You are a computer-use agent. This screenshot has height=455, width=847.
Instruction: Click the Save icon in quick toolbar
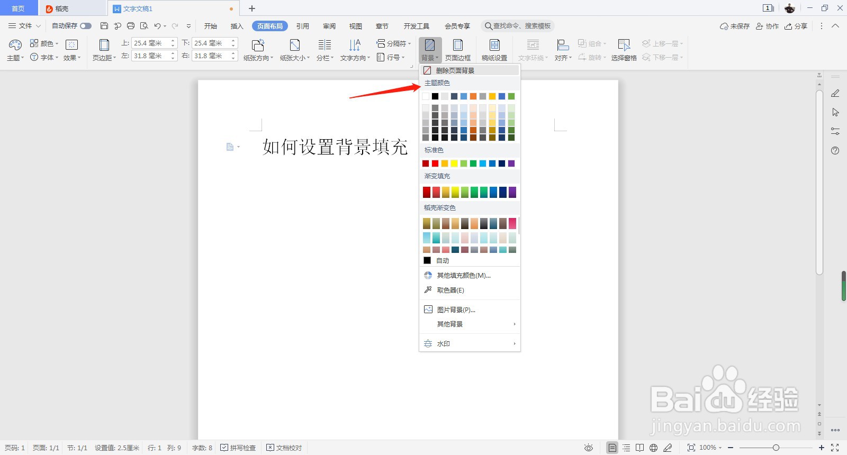(x=104, y=26)
